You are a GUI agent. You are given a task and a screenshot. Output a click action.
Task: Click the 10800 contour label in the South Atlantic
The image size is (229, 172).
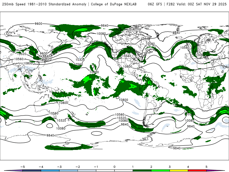(x=178, y=105)
